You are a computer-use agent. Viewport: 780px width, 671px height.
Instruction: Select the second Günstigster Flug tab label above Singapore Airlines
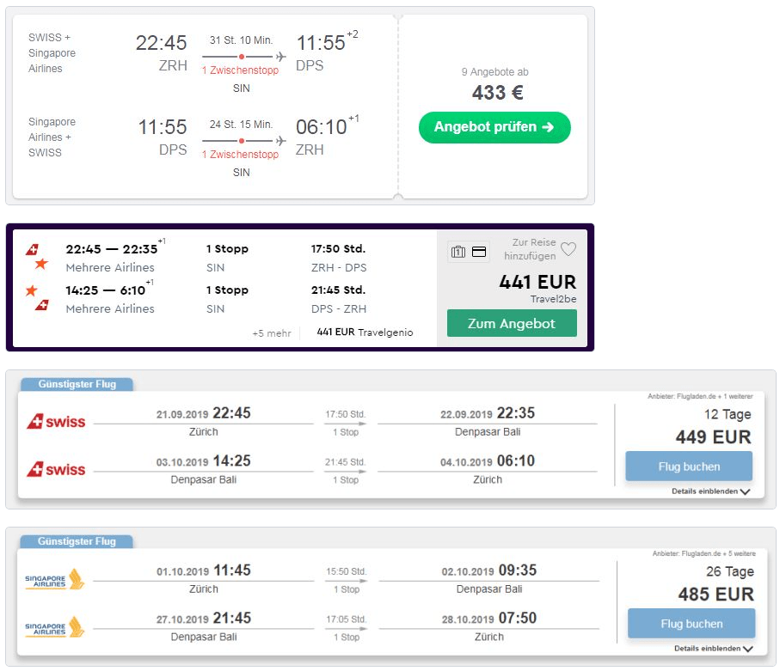pyautogui.click(x=77, y=541)
